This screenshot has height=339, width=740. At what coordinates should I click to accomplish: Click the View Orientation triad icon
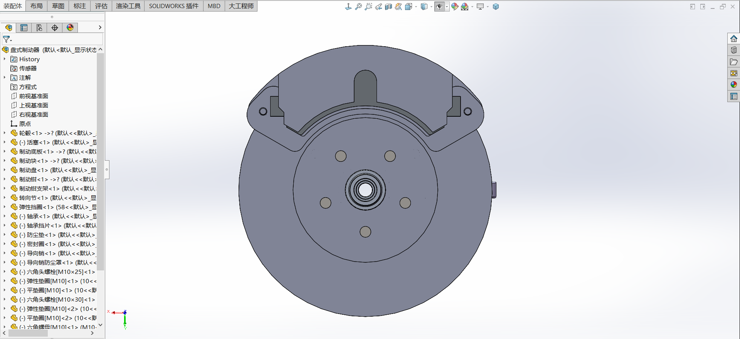click(x=348, y=7)
